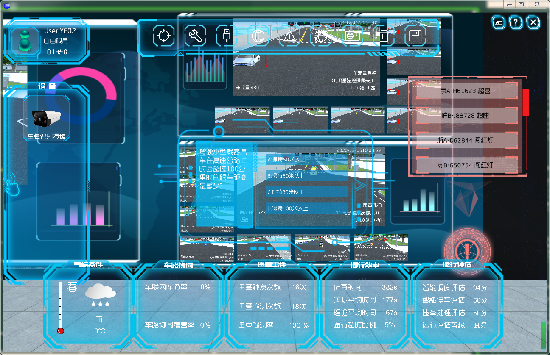Click the red scrollbar of the violation list
The width and height of the screenshot is (550, 355).
point(526,102)
